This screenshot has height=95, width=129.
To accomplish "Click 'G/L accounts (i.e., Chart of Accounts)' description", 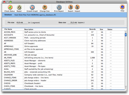I will 39,35.
